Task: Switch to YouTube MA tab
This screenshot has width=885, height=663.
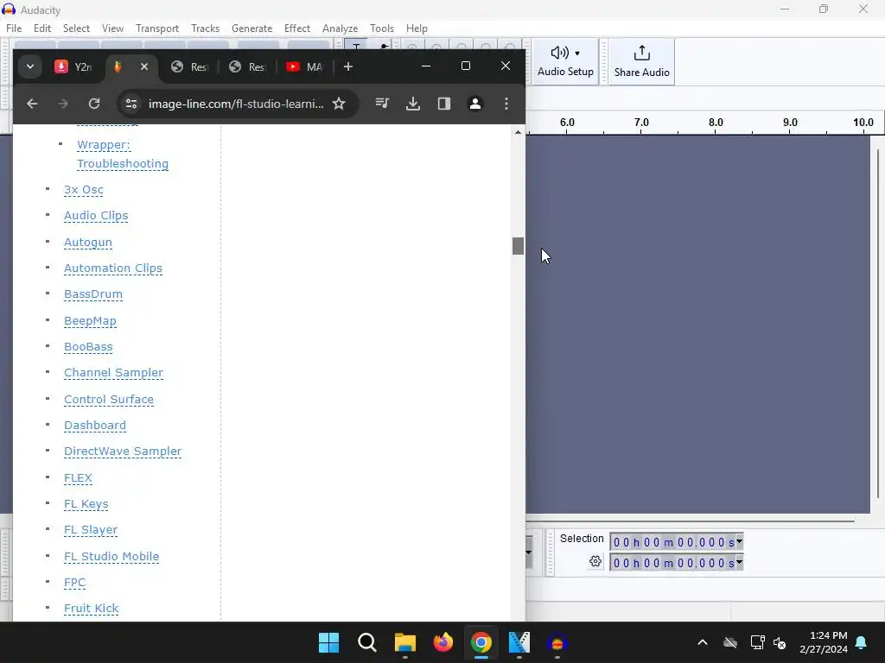Action: [x=305, y=66]
